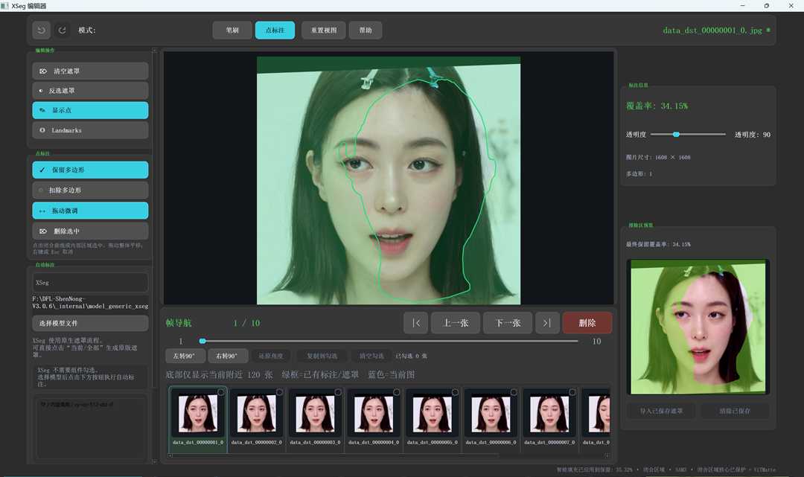This screenshot has height=477, width=804.
Task: Click 删除选中 delete selected button
Action: click(x=90, y=231)
